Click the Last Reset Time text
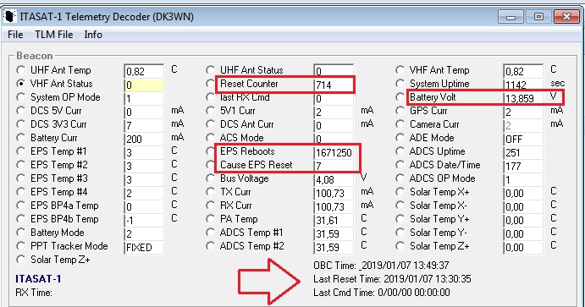The height and width of the screenshot is (307, 585). (x=392, y=279)
